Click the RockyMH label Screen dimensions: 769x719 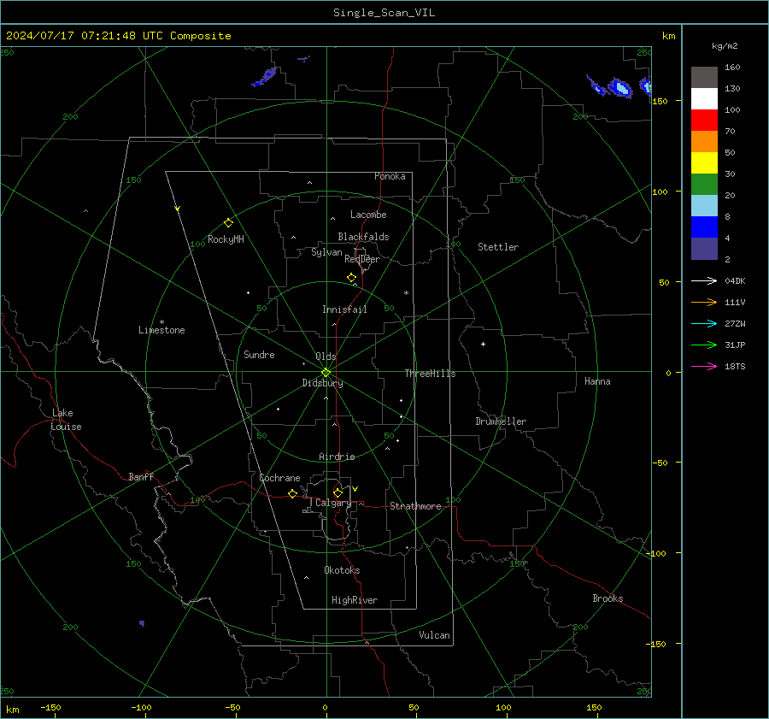coord(226,239)
